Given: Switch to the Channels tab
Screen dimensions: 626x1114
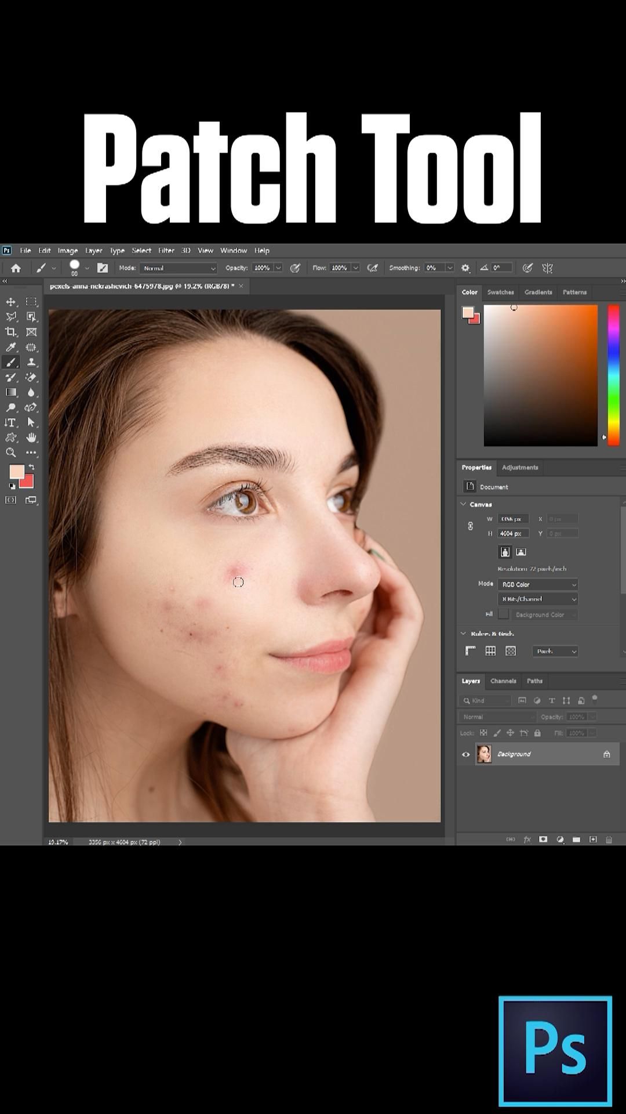Looking at the screenshot, I should tap(503, 681).
